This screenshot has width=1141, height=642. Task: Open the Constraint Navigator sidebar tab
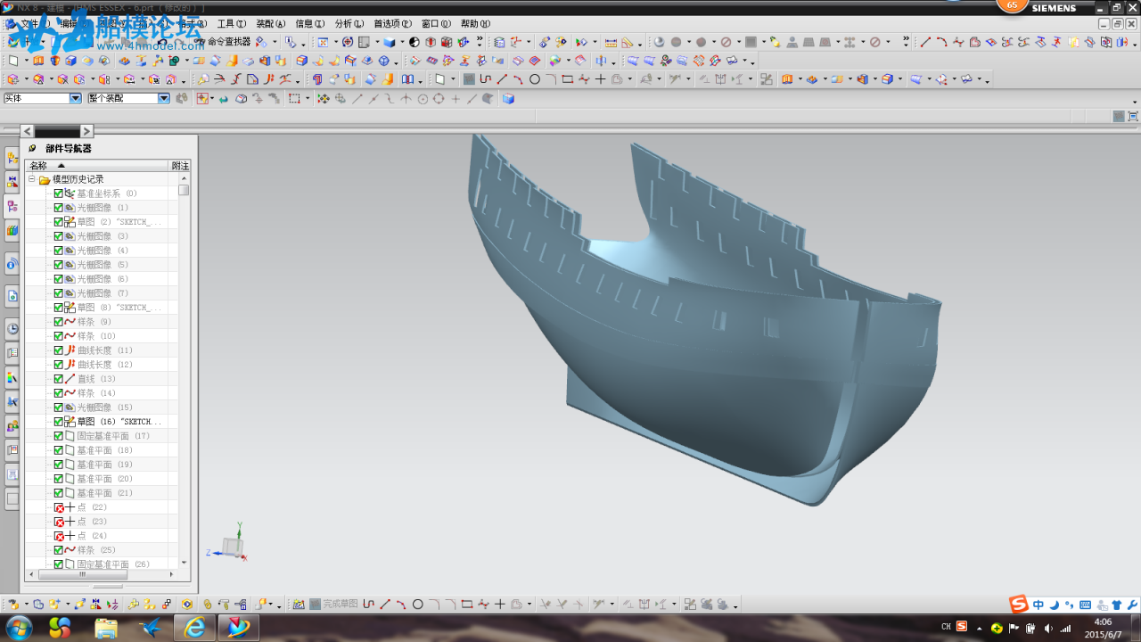12,182
